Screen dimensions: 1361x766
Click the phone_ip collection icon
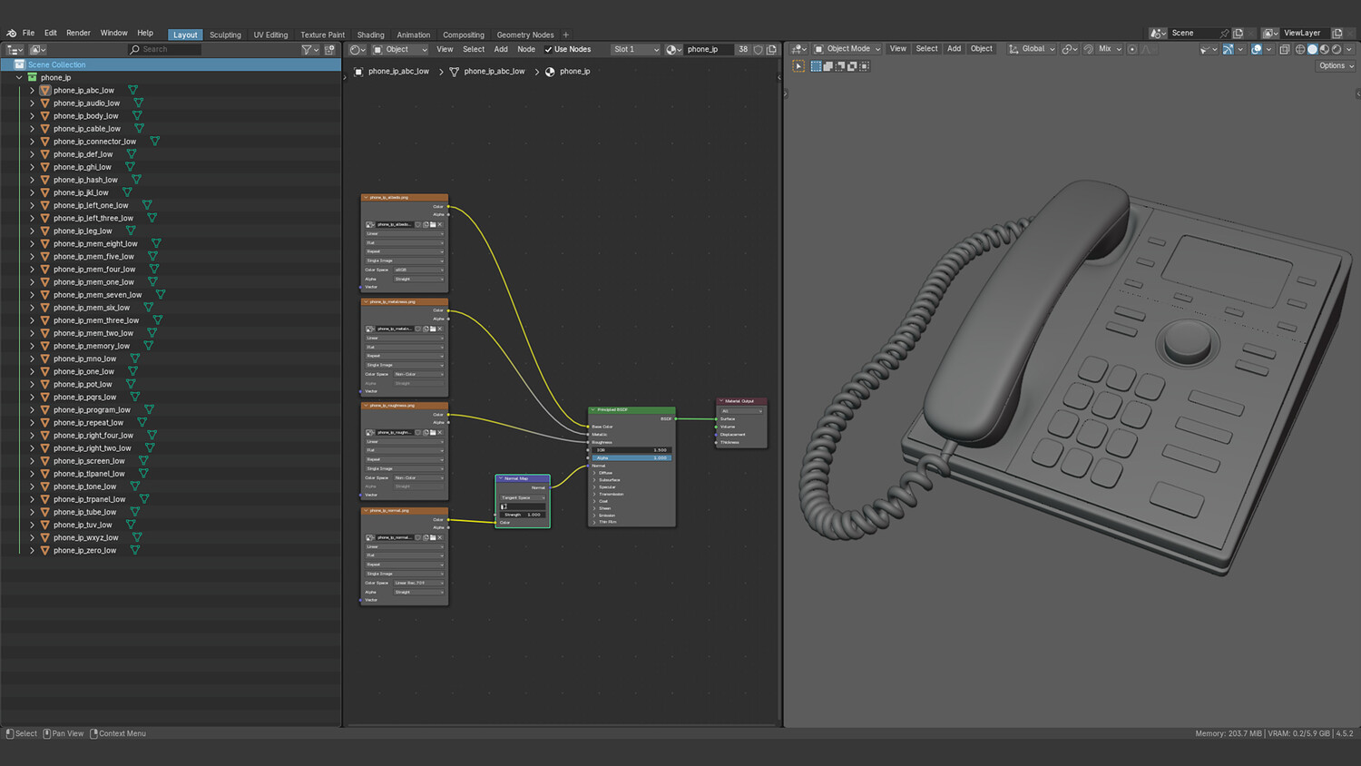click(33, 77)
